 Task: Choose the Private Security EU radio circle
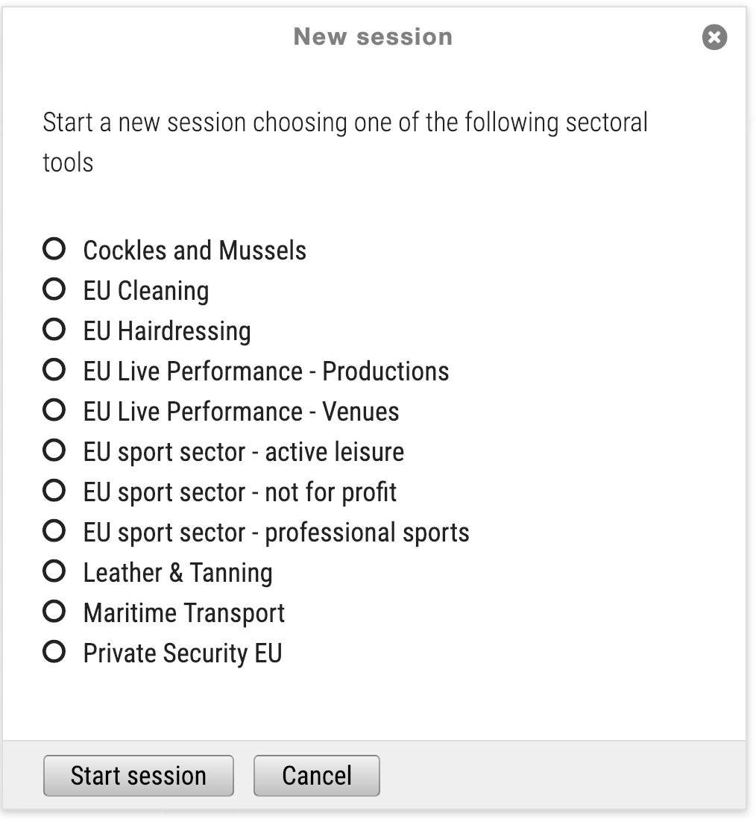tap(54, 652)
